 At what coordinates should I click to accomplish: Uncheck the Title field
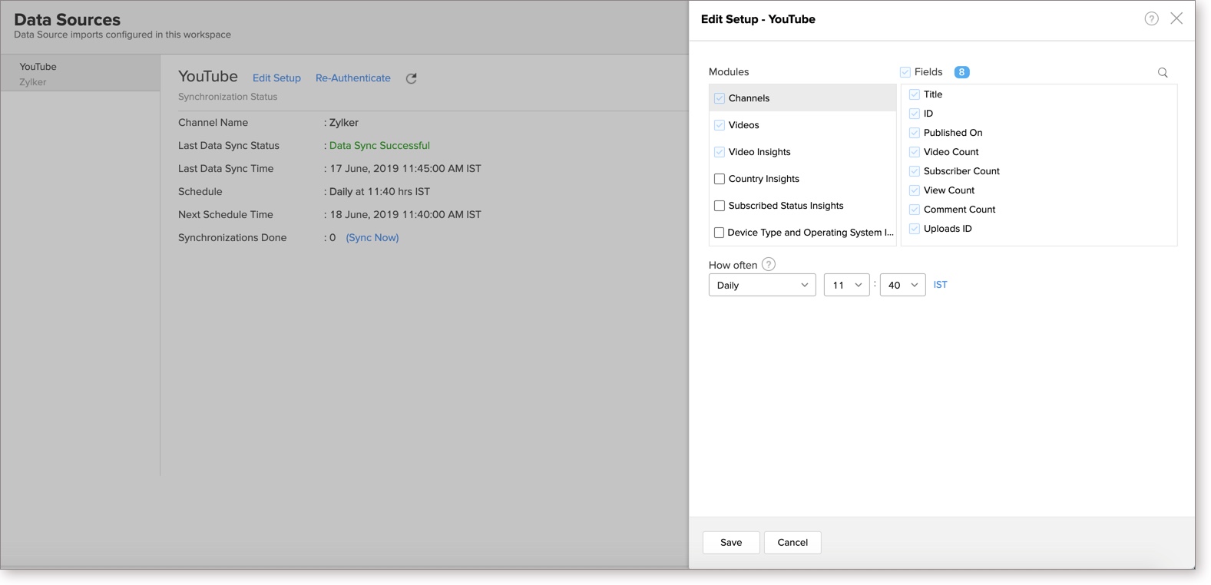pyautogui.click(x=915, y=94)
